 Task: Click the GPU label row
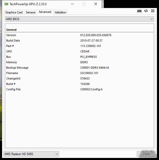click(x=9, y=51)
